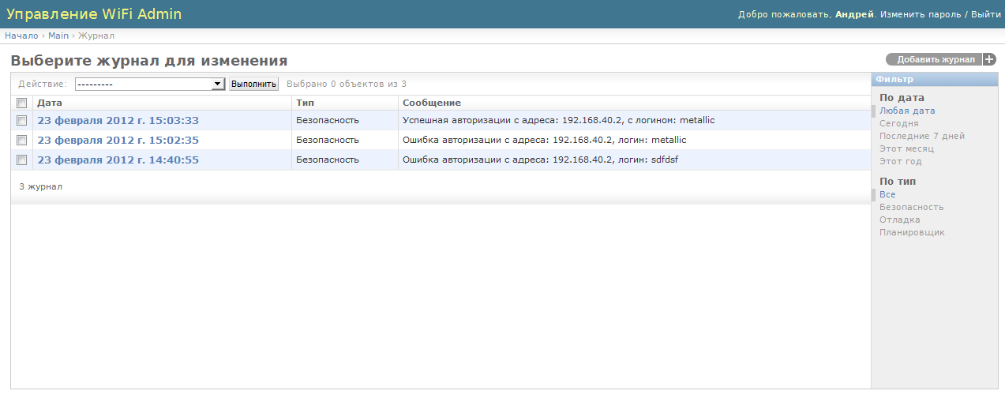
Task: Go to Начало in the breadcrumbs
Action: pos(21,36)
